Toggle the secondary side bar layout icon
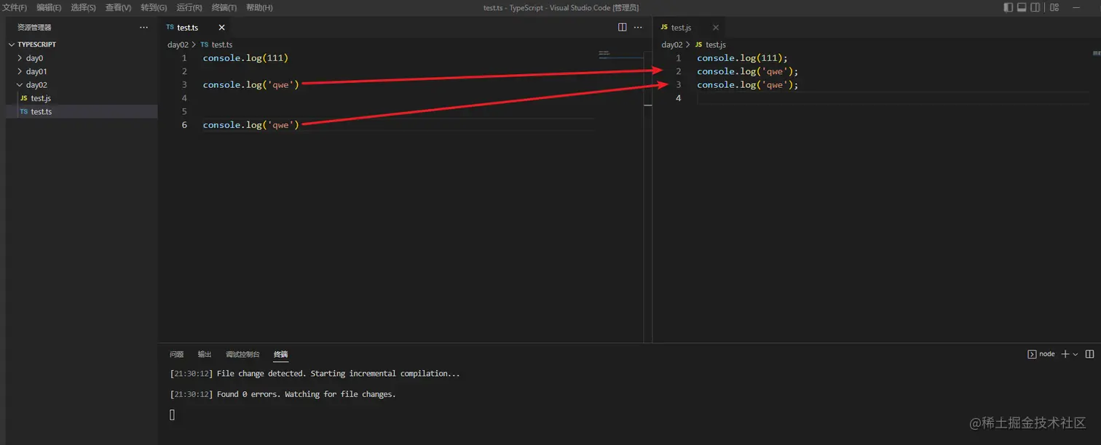 [1035, 7]
